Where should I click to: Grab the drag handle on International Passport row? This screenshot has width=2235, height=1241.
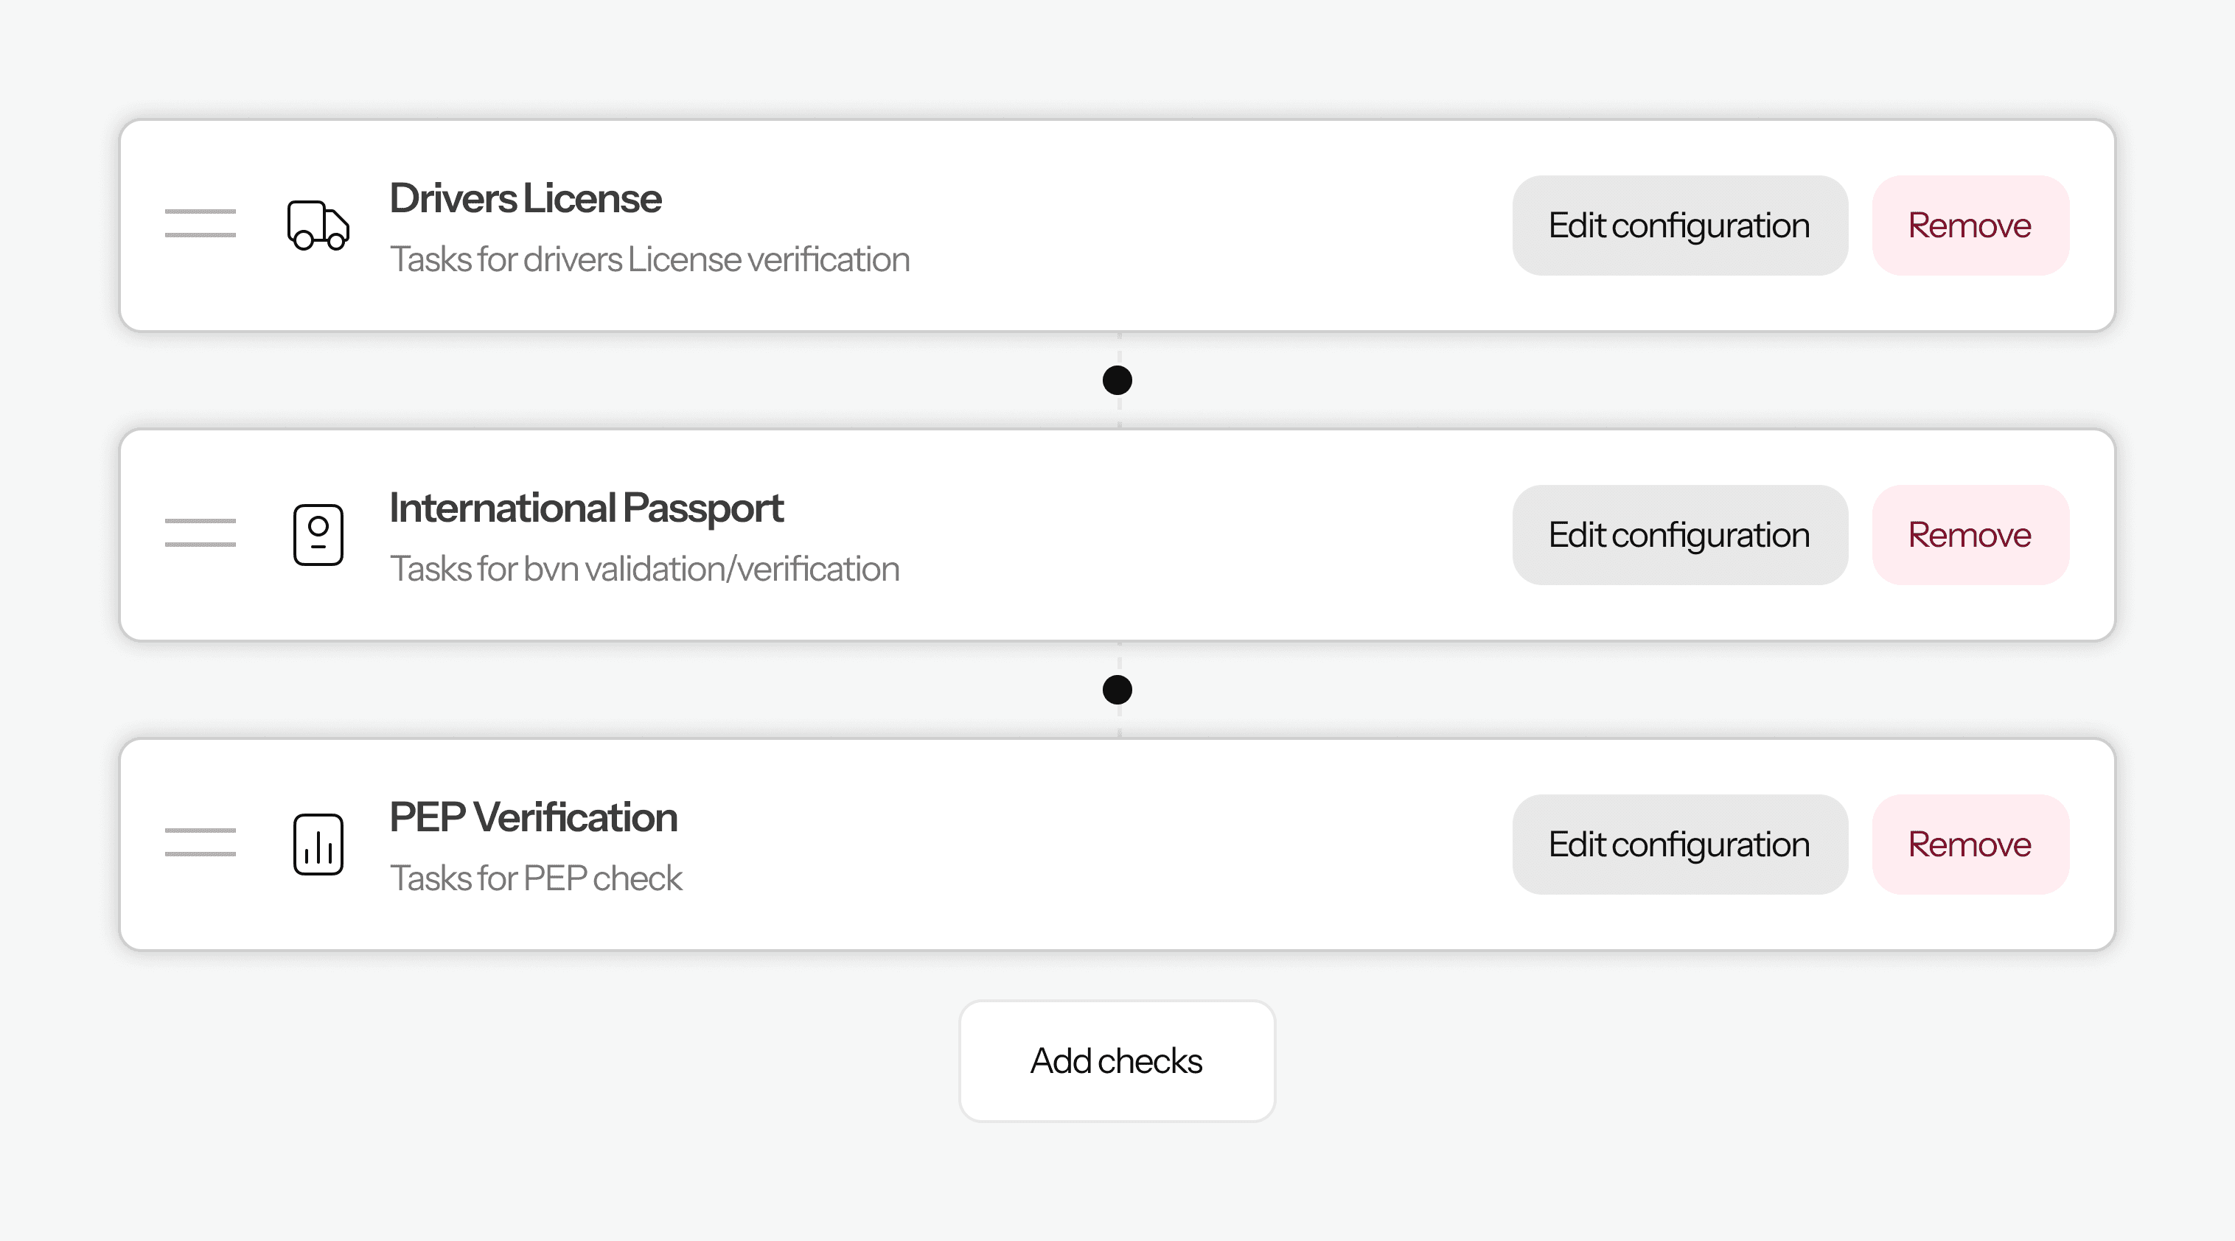[x=201, y=533]
